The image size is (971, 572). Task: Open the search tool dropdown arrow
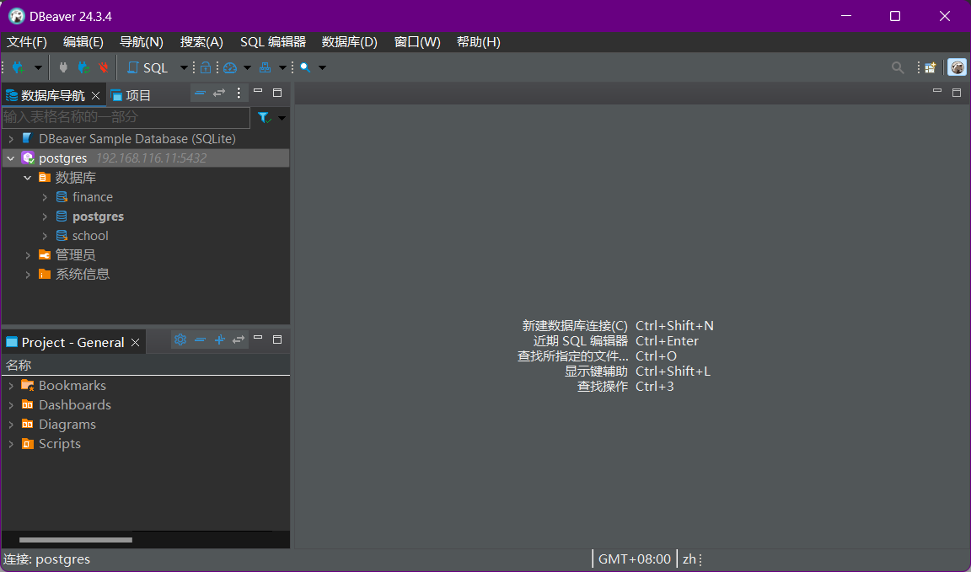(322, 67)
